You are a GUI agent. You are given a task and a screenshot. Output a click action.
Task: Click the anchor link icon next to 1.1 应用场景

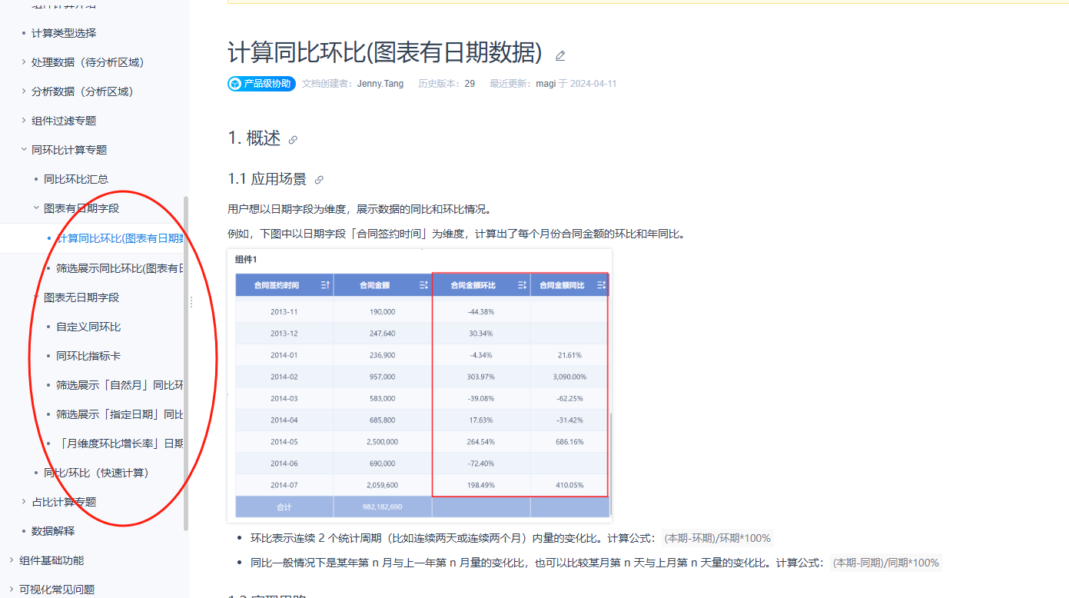319,180
